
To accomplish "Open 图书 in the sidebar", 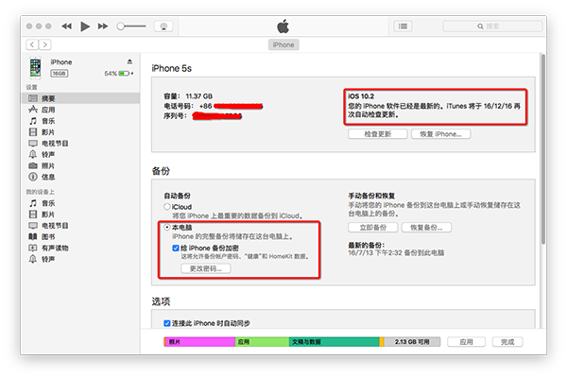I will 81,236.
